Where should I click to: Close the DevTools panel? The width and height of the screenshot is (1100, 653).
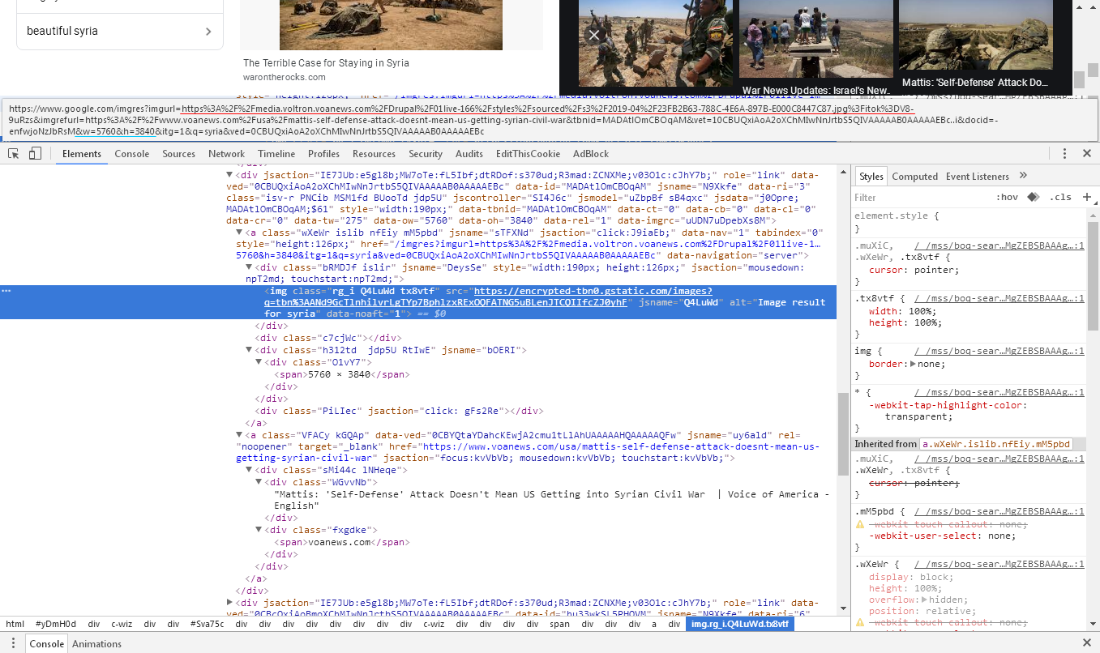[x=1087, y=154]
